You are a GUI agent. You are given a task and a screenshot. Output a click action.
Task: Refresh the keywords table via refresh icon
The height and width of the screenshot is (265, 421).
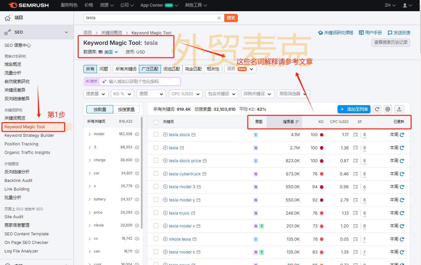pyautogui.click(x=377, y=109)
